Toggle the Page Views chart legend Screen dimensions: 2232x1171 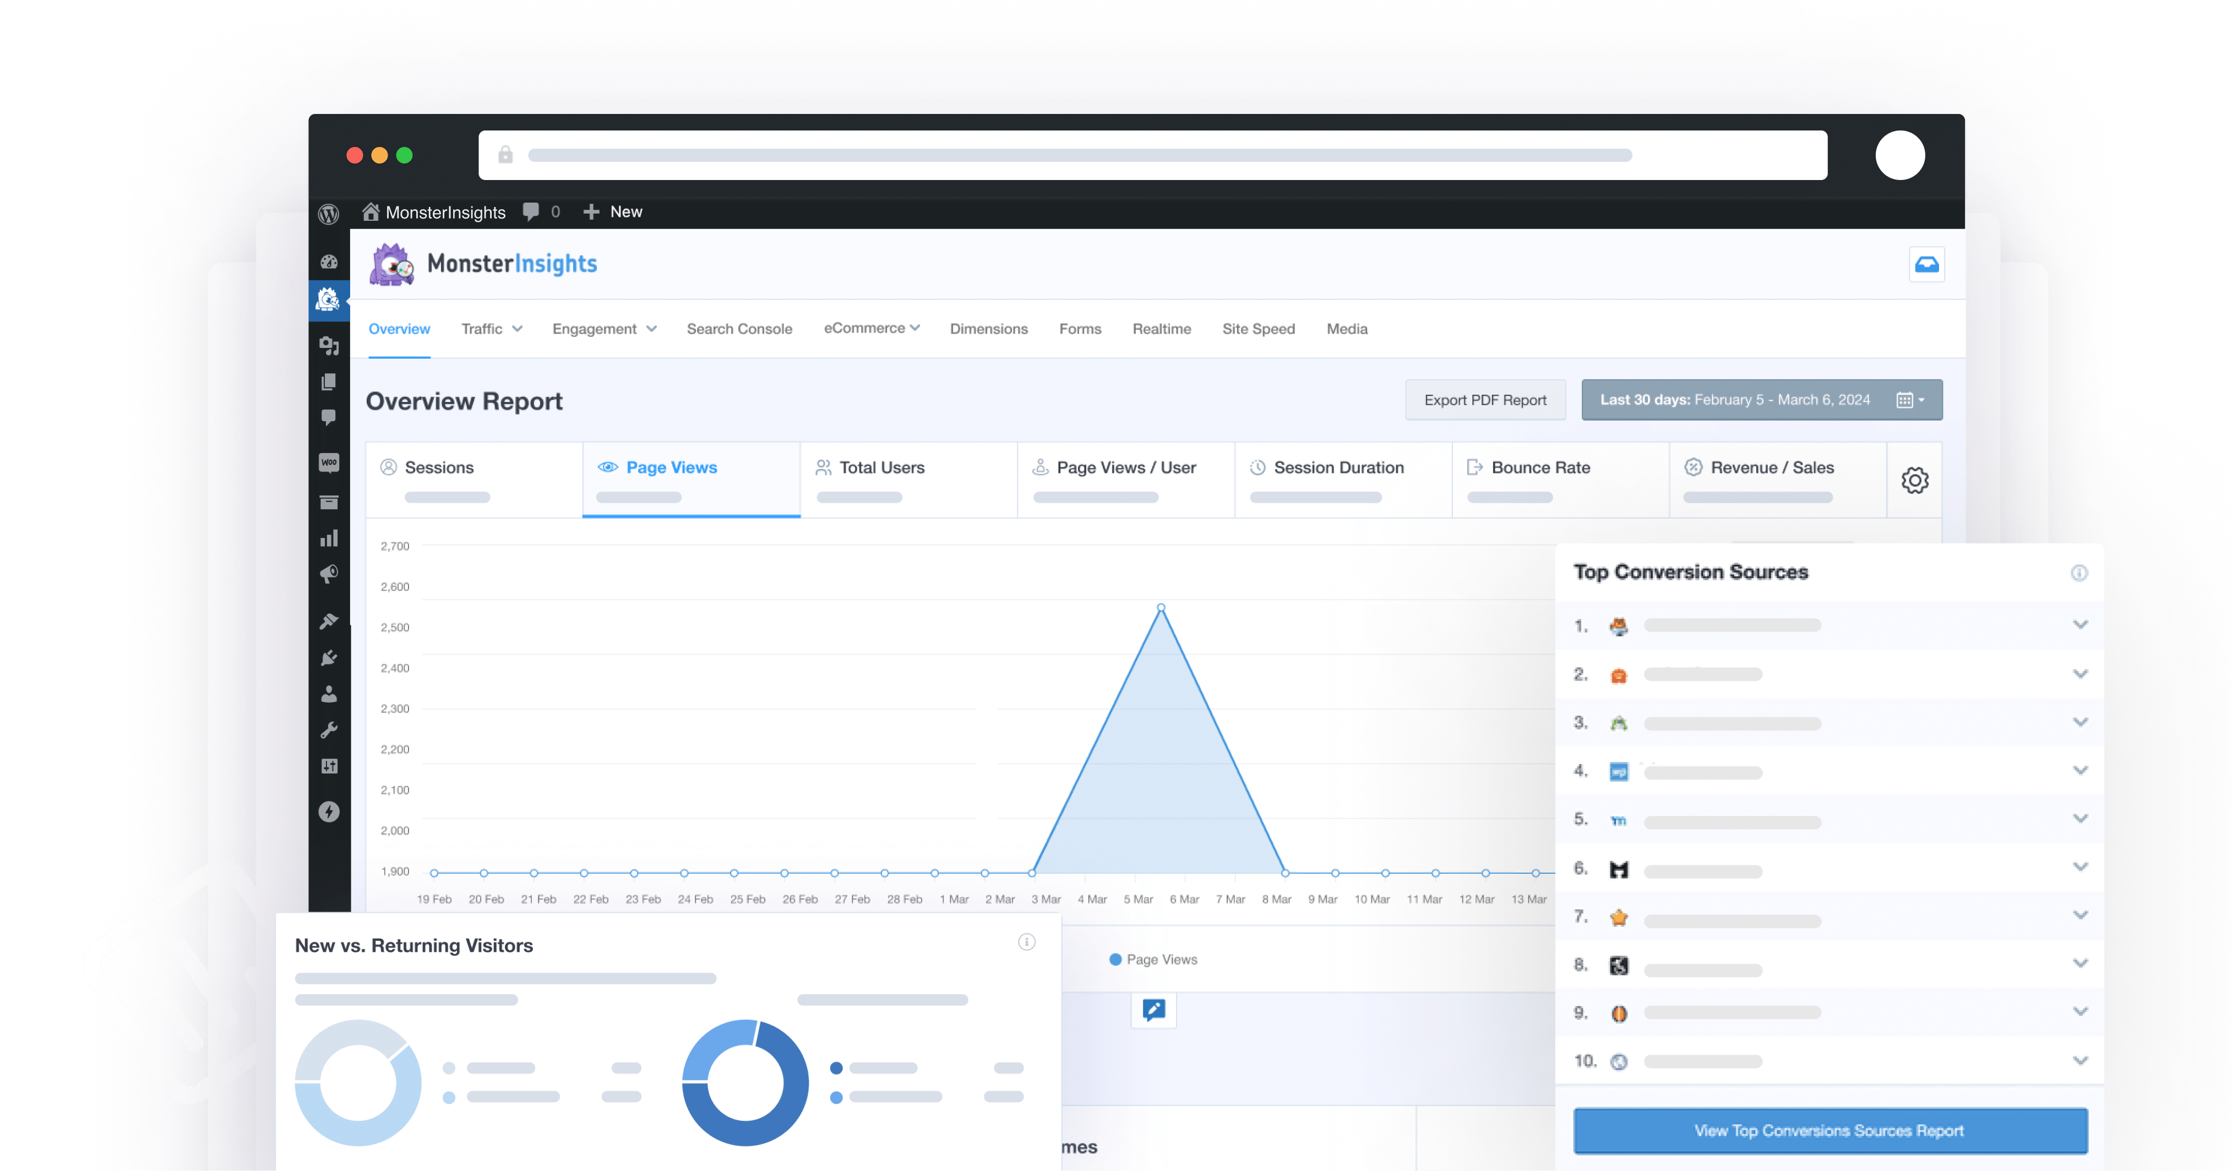(1152, 960)
